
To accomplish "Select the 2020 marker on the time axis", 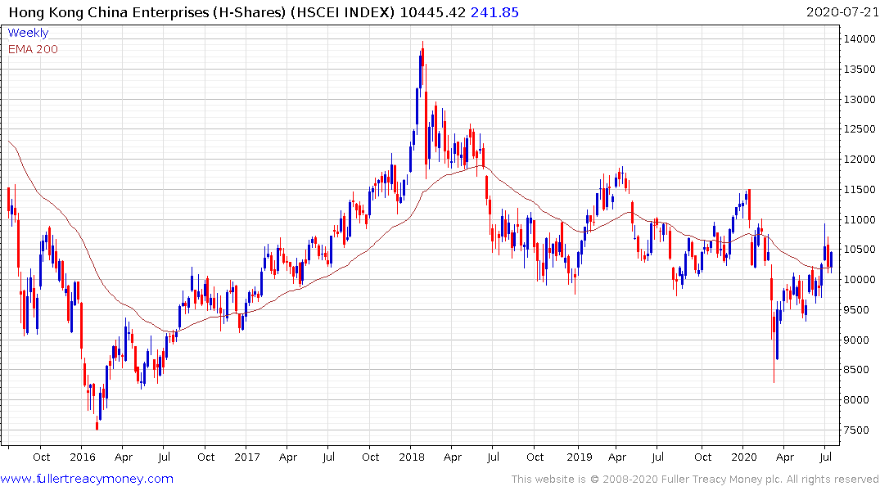I will coord(744,457).
